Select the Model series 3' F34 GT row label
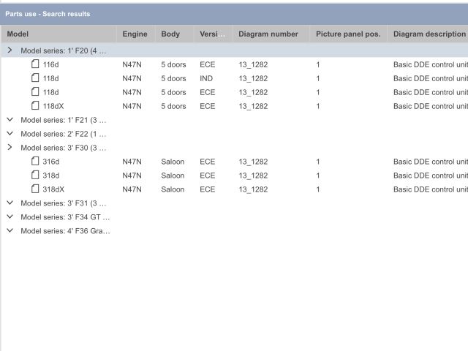 (x=65, y=217)
